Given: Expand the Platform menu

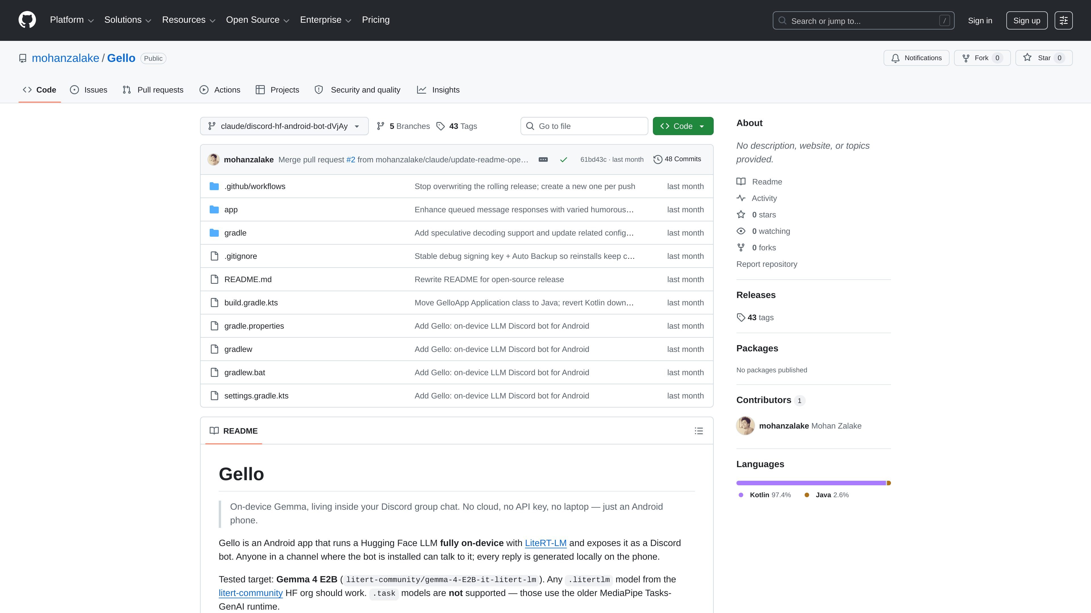Looking at the screenshot, I should pyautogui.click(x=72, y=20).
